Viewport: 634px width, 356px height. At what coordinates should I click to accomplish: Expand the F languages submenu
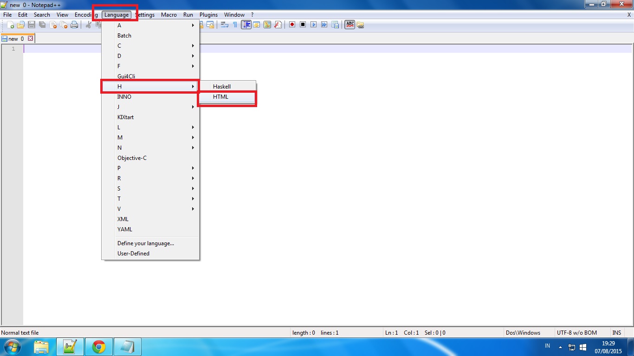[x=151, y=66]
